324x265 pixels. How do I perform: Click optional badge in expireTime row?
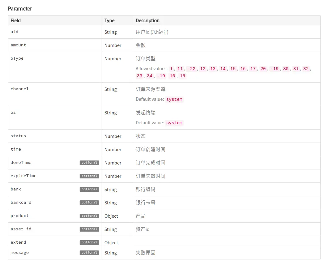point(89,176)
